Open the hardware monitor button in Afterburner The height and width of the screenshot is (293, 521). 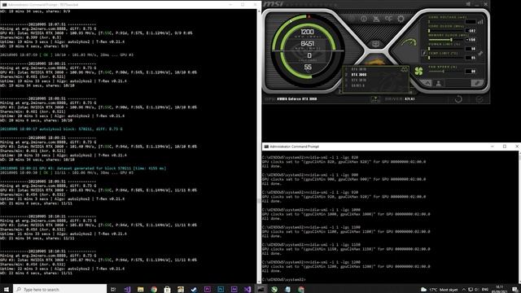(x=375, y=44)
